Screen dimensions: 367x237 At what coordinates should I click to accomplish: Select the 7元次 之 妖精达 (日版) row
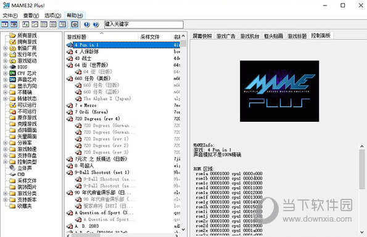pyautogui.click(x=123, y=159)
